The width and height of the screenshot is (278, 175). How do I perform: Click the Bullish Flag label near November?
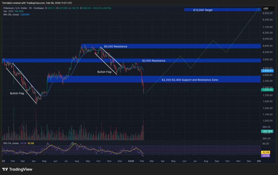(x=104, y=72)
